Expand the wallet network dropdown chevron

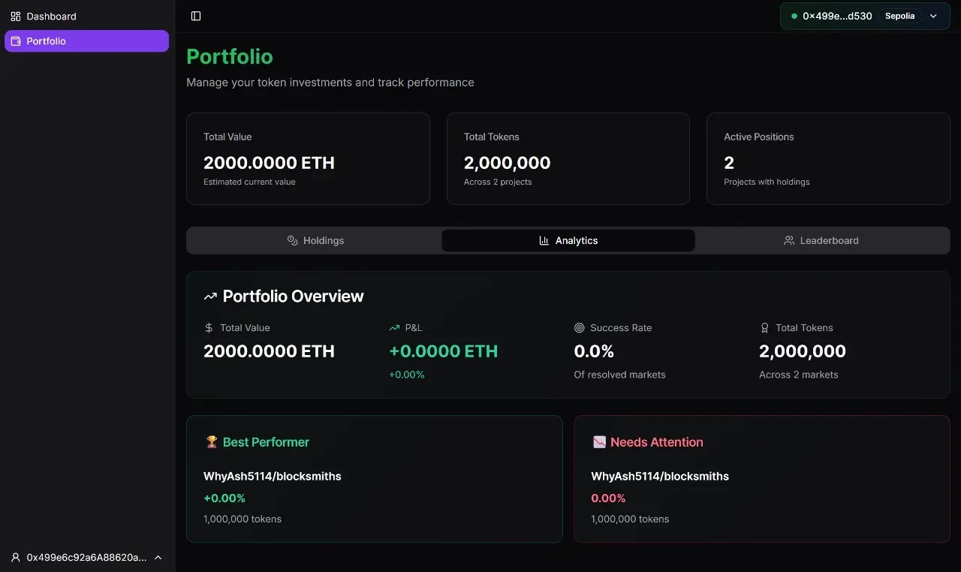(x=934, y=16)
